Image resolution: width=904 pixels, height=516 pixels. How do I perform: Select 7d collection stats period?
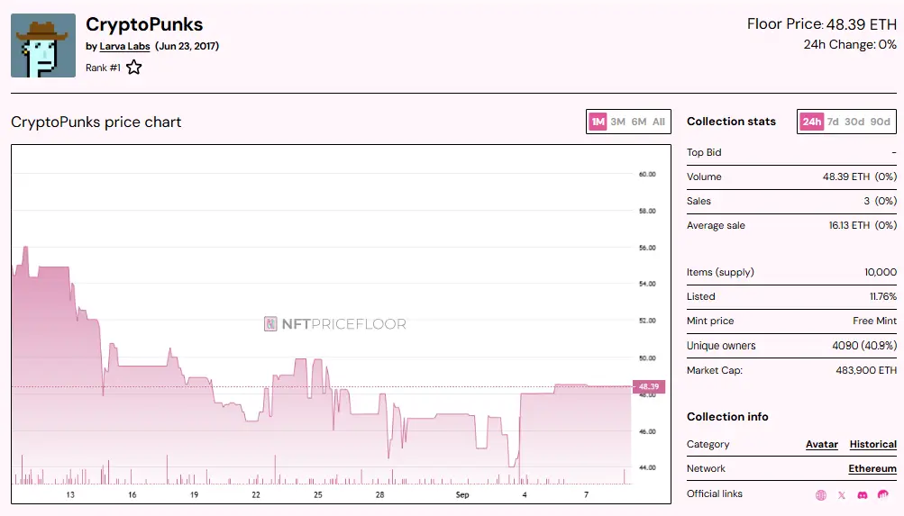(833, 122)
